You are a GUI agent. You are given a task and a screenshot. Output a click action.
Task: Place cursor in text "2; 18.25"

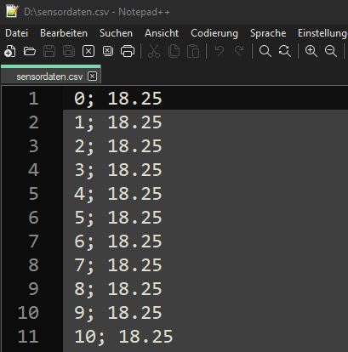118,146
